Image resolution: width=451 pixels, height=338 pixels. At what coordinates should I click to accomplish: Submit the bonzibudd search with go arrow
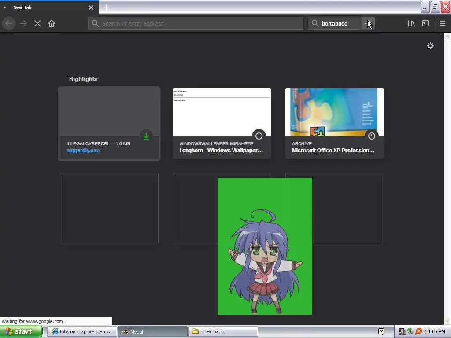tap(368, 23)
